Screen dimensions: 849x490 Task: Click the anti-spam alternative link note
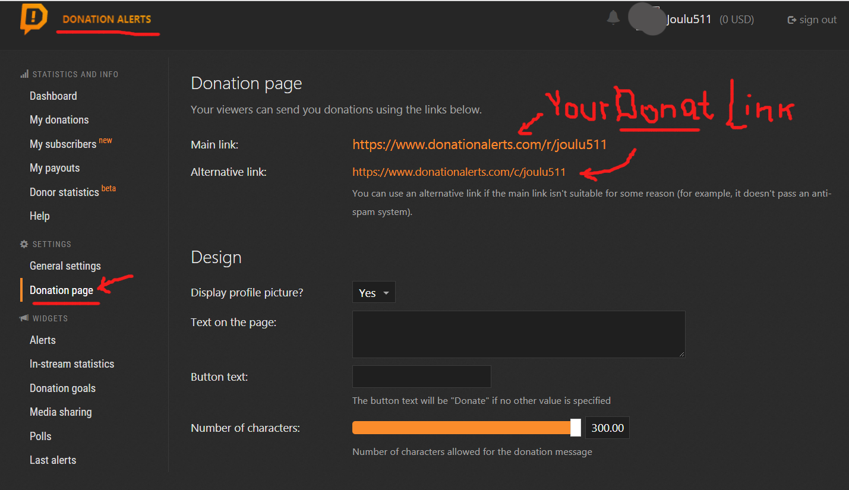(592, 202)
